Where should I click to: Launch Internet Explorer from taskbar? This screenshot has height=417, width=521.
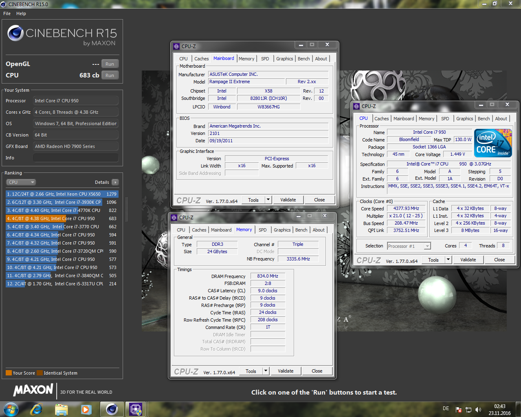[x=37, y=409]
